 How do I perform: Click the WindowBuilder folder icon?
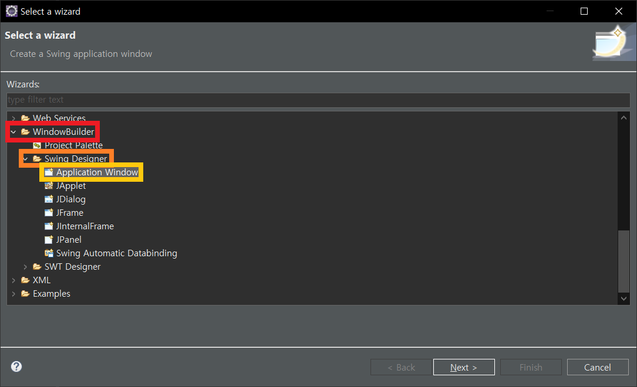tap(26, 132)
